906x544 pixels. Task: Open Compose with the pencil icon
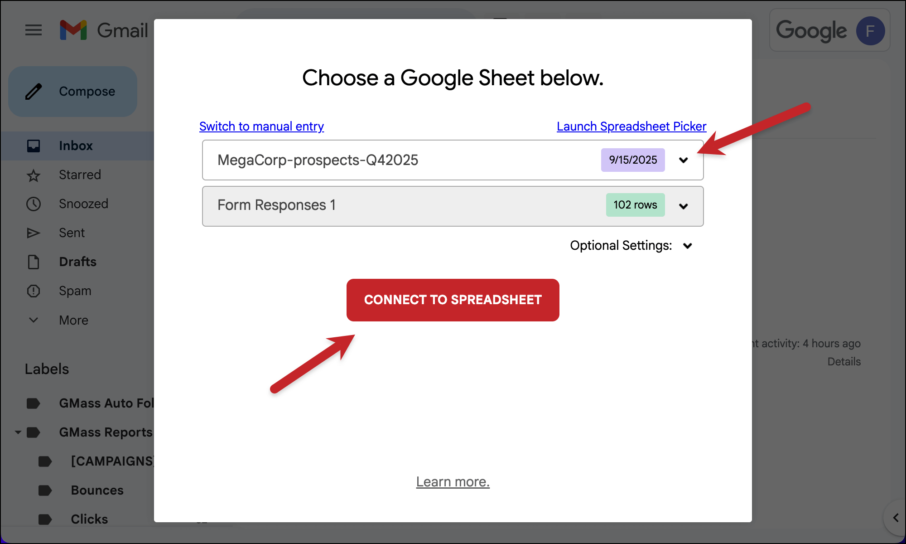[x=33, y=91]
